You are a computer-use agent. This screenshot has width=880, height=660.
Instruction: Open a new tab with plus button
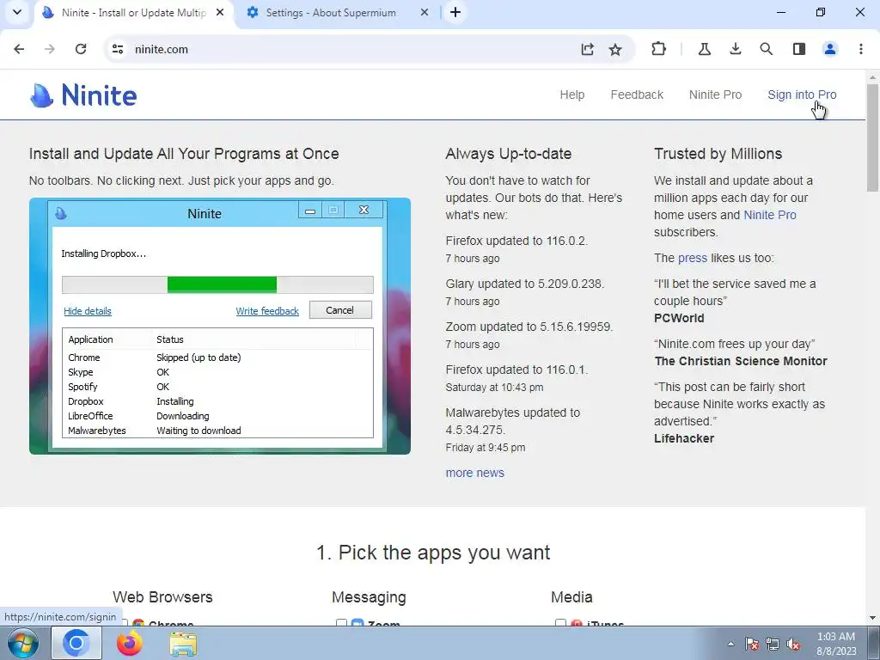455,12
